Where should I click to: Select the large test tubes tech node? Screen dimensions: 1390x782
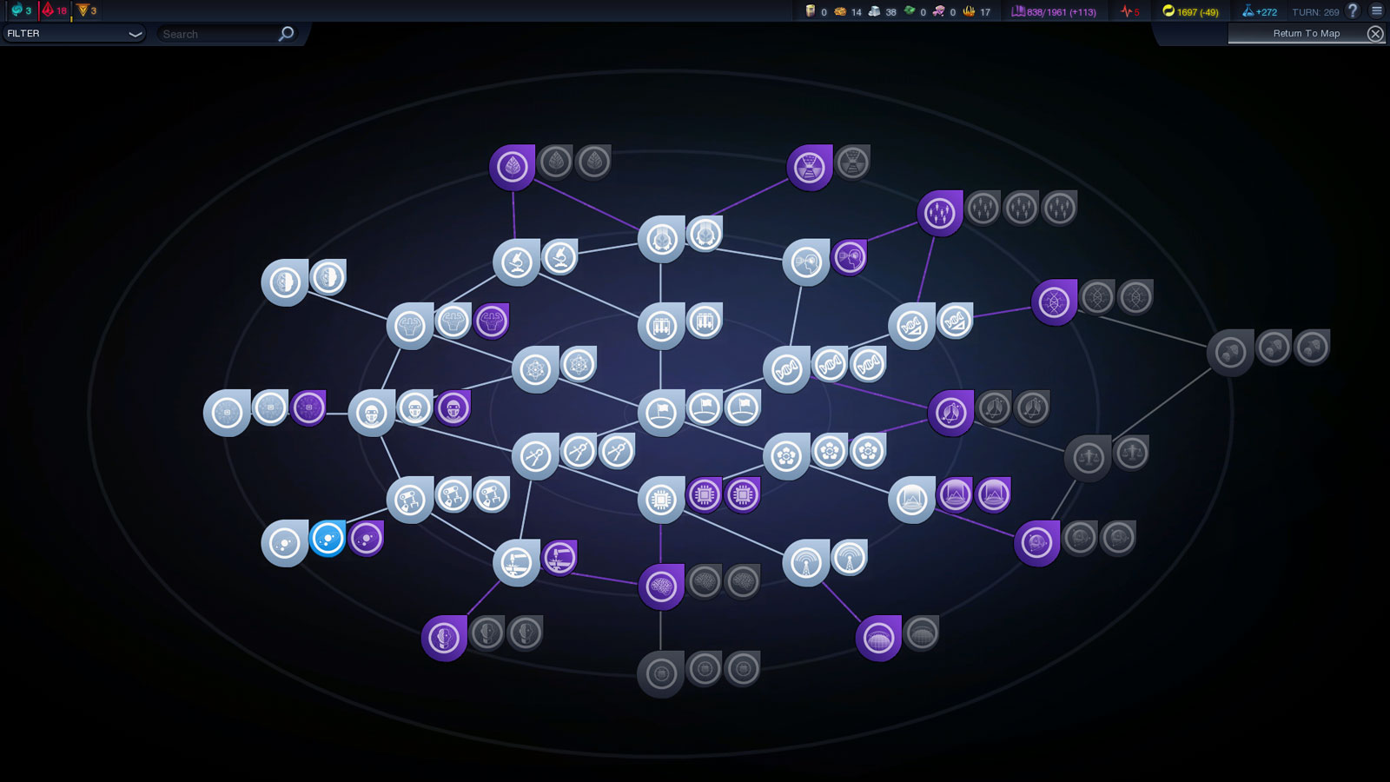(x=661, y=326)
